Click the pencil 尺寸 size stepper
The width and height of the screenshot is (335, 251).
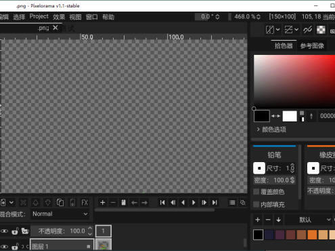[x=292, y=168]
